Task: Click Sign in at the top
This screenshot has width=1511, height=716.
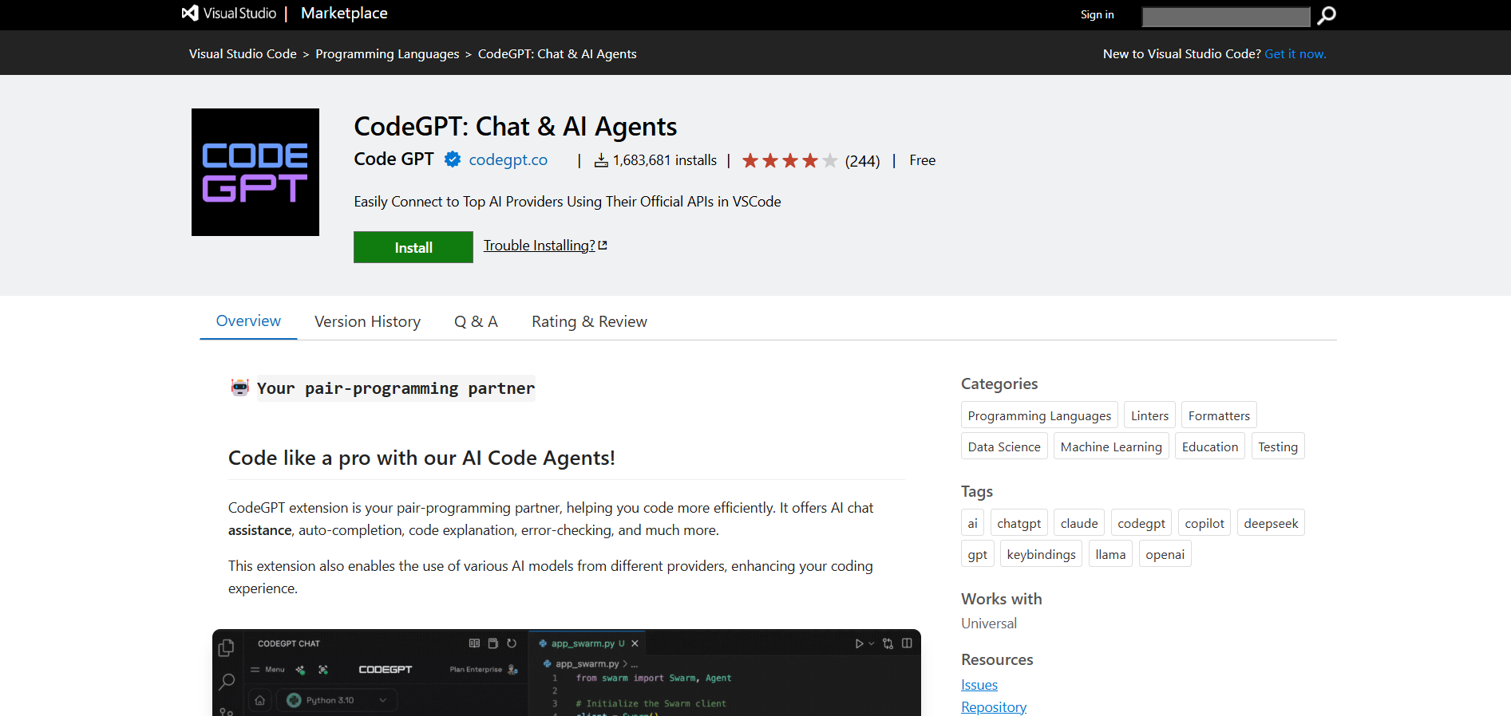Action: [x=1097, y=14]
